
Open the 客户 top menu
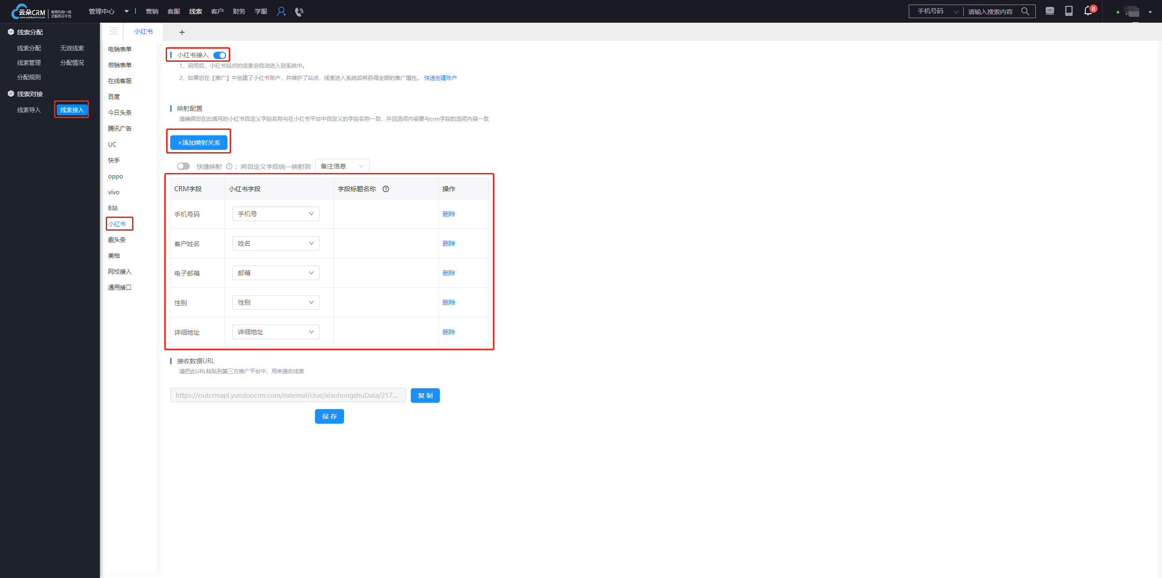tap(217, 11)
